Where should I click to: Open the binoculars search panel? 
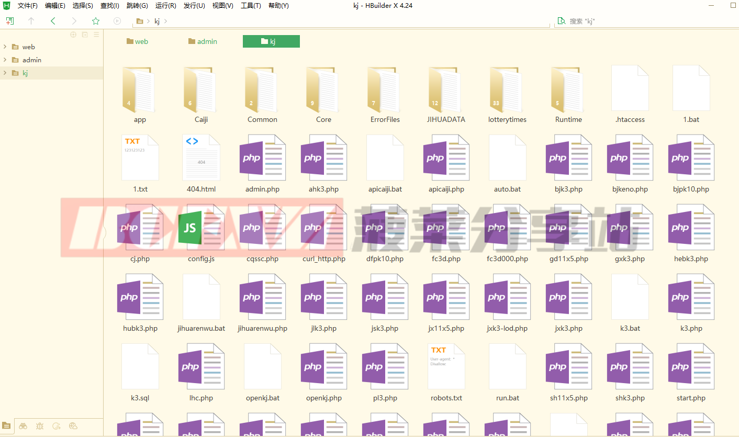(x=23, y=426)
